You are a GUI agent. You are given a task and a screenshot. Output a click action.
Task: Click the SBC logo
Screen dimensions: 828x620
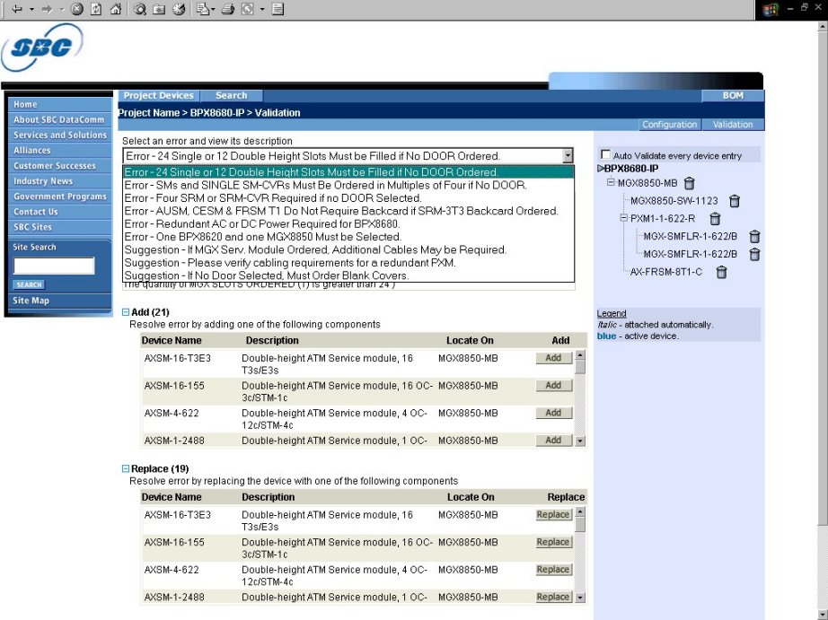click(42, 48)
